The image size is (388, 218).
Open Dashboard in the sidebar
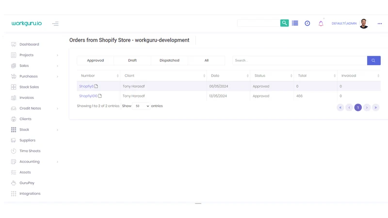[x=29, y=45]
